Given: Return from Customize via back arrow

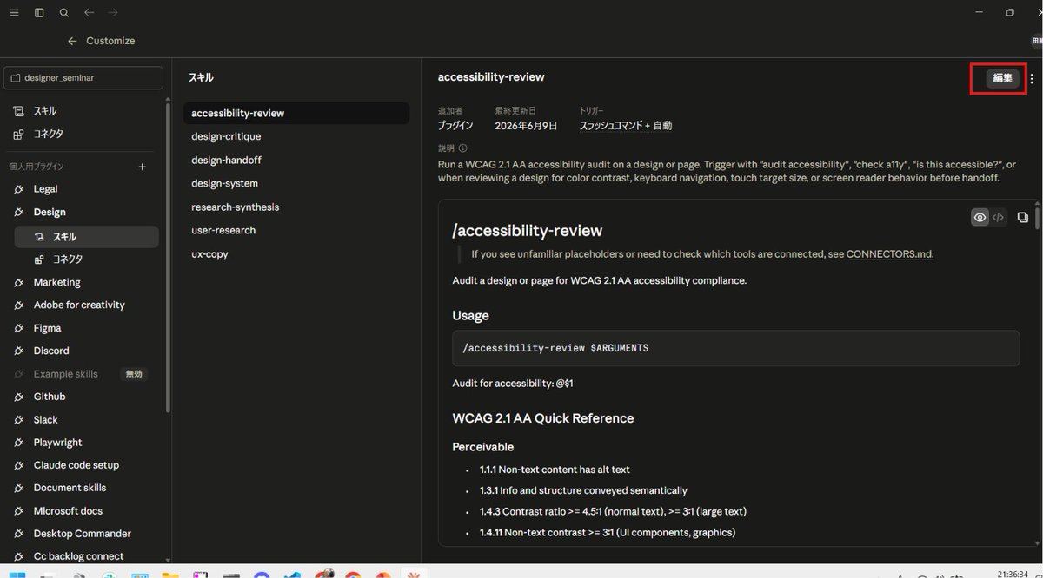Looking at the screenshot, I should [72, 41].
